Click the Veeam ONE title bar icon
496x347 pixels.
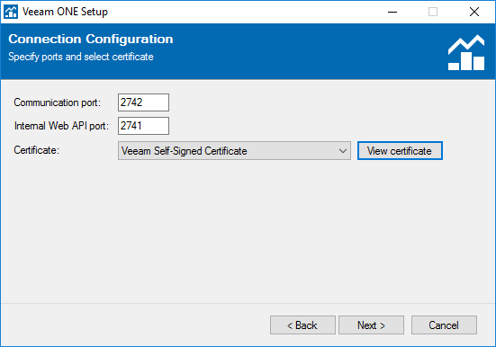[x=11, y=12]
